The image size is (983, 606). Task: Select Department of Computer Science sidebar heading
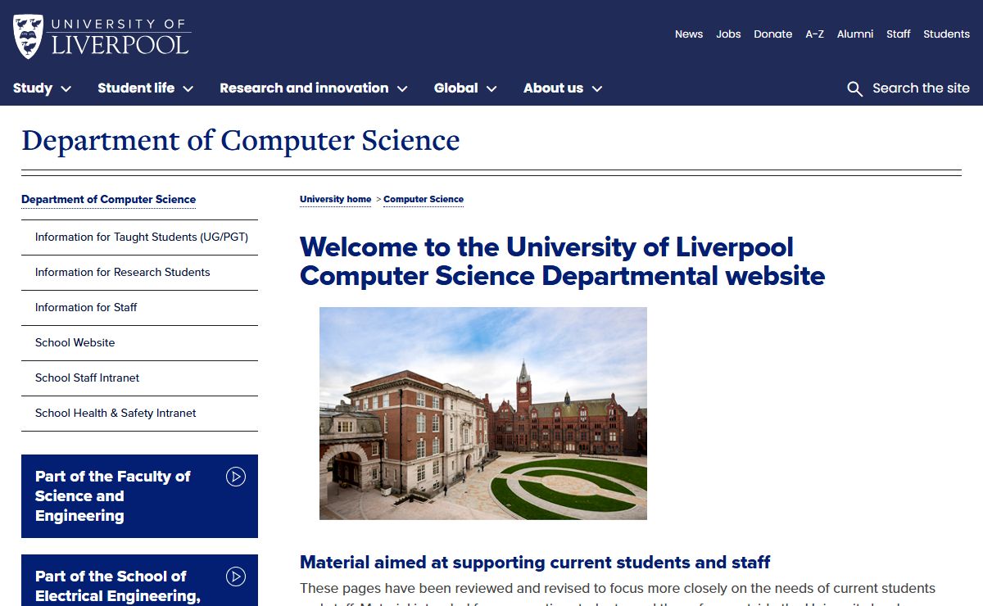coord(108,199)
